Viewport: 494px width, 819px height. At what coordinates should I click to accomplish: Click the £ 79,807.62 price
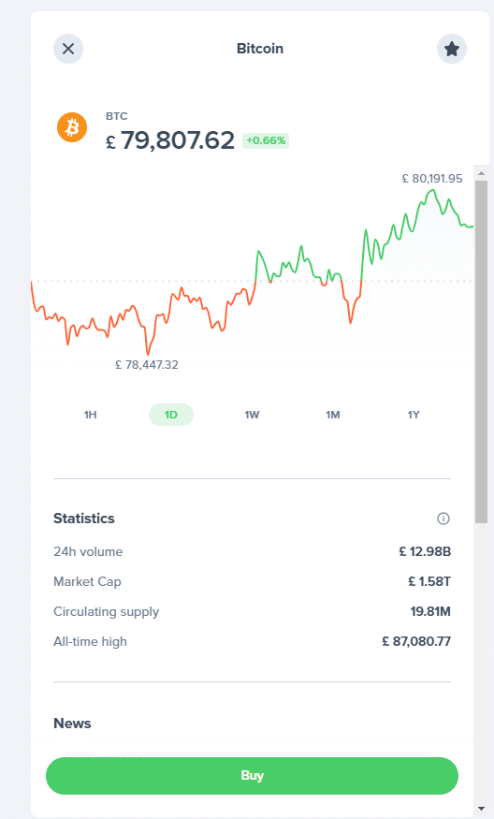point(170,140)
